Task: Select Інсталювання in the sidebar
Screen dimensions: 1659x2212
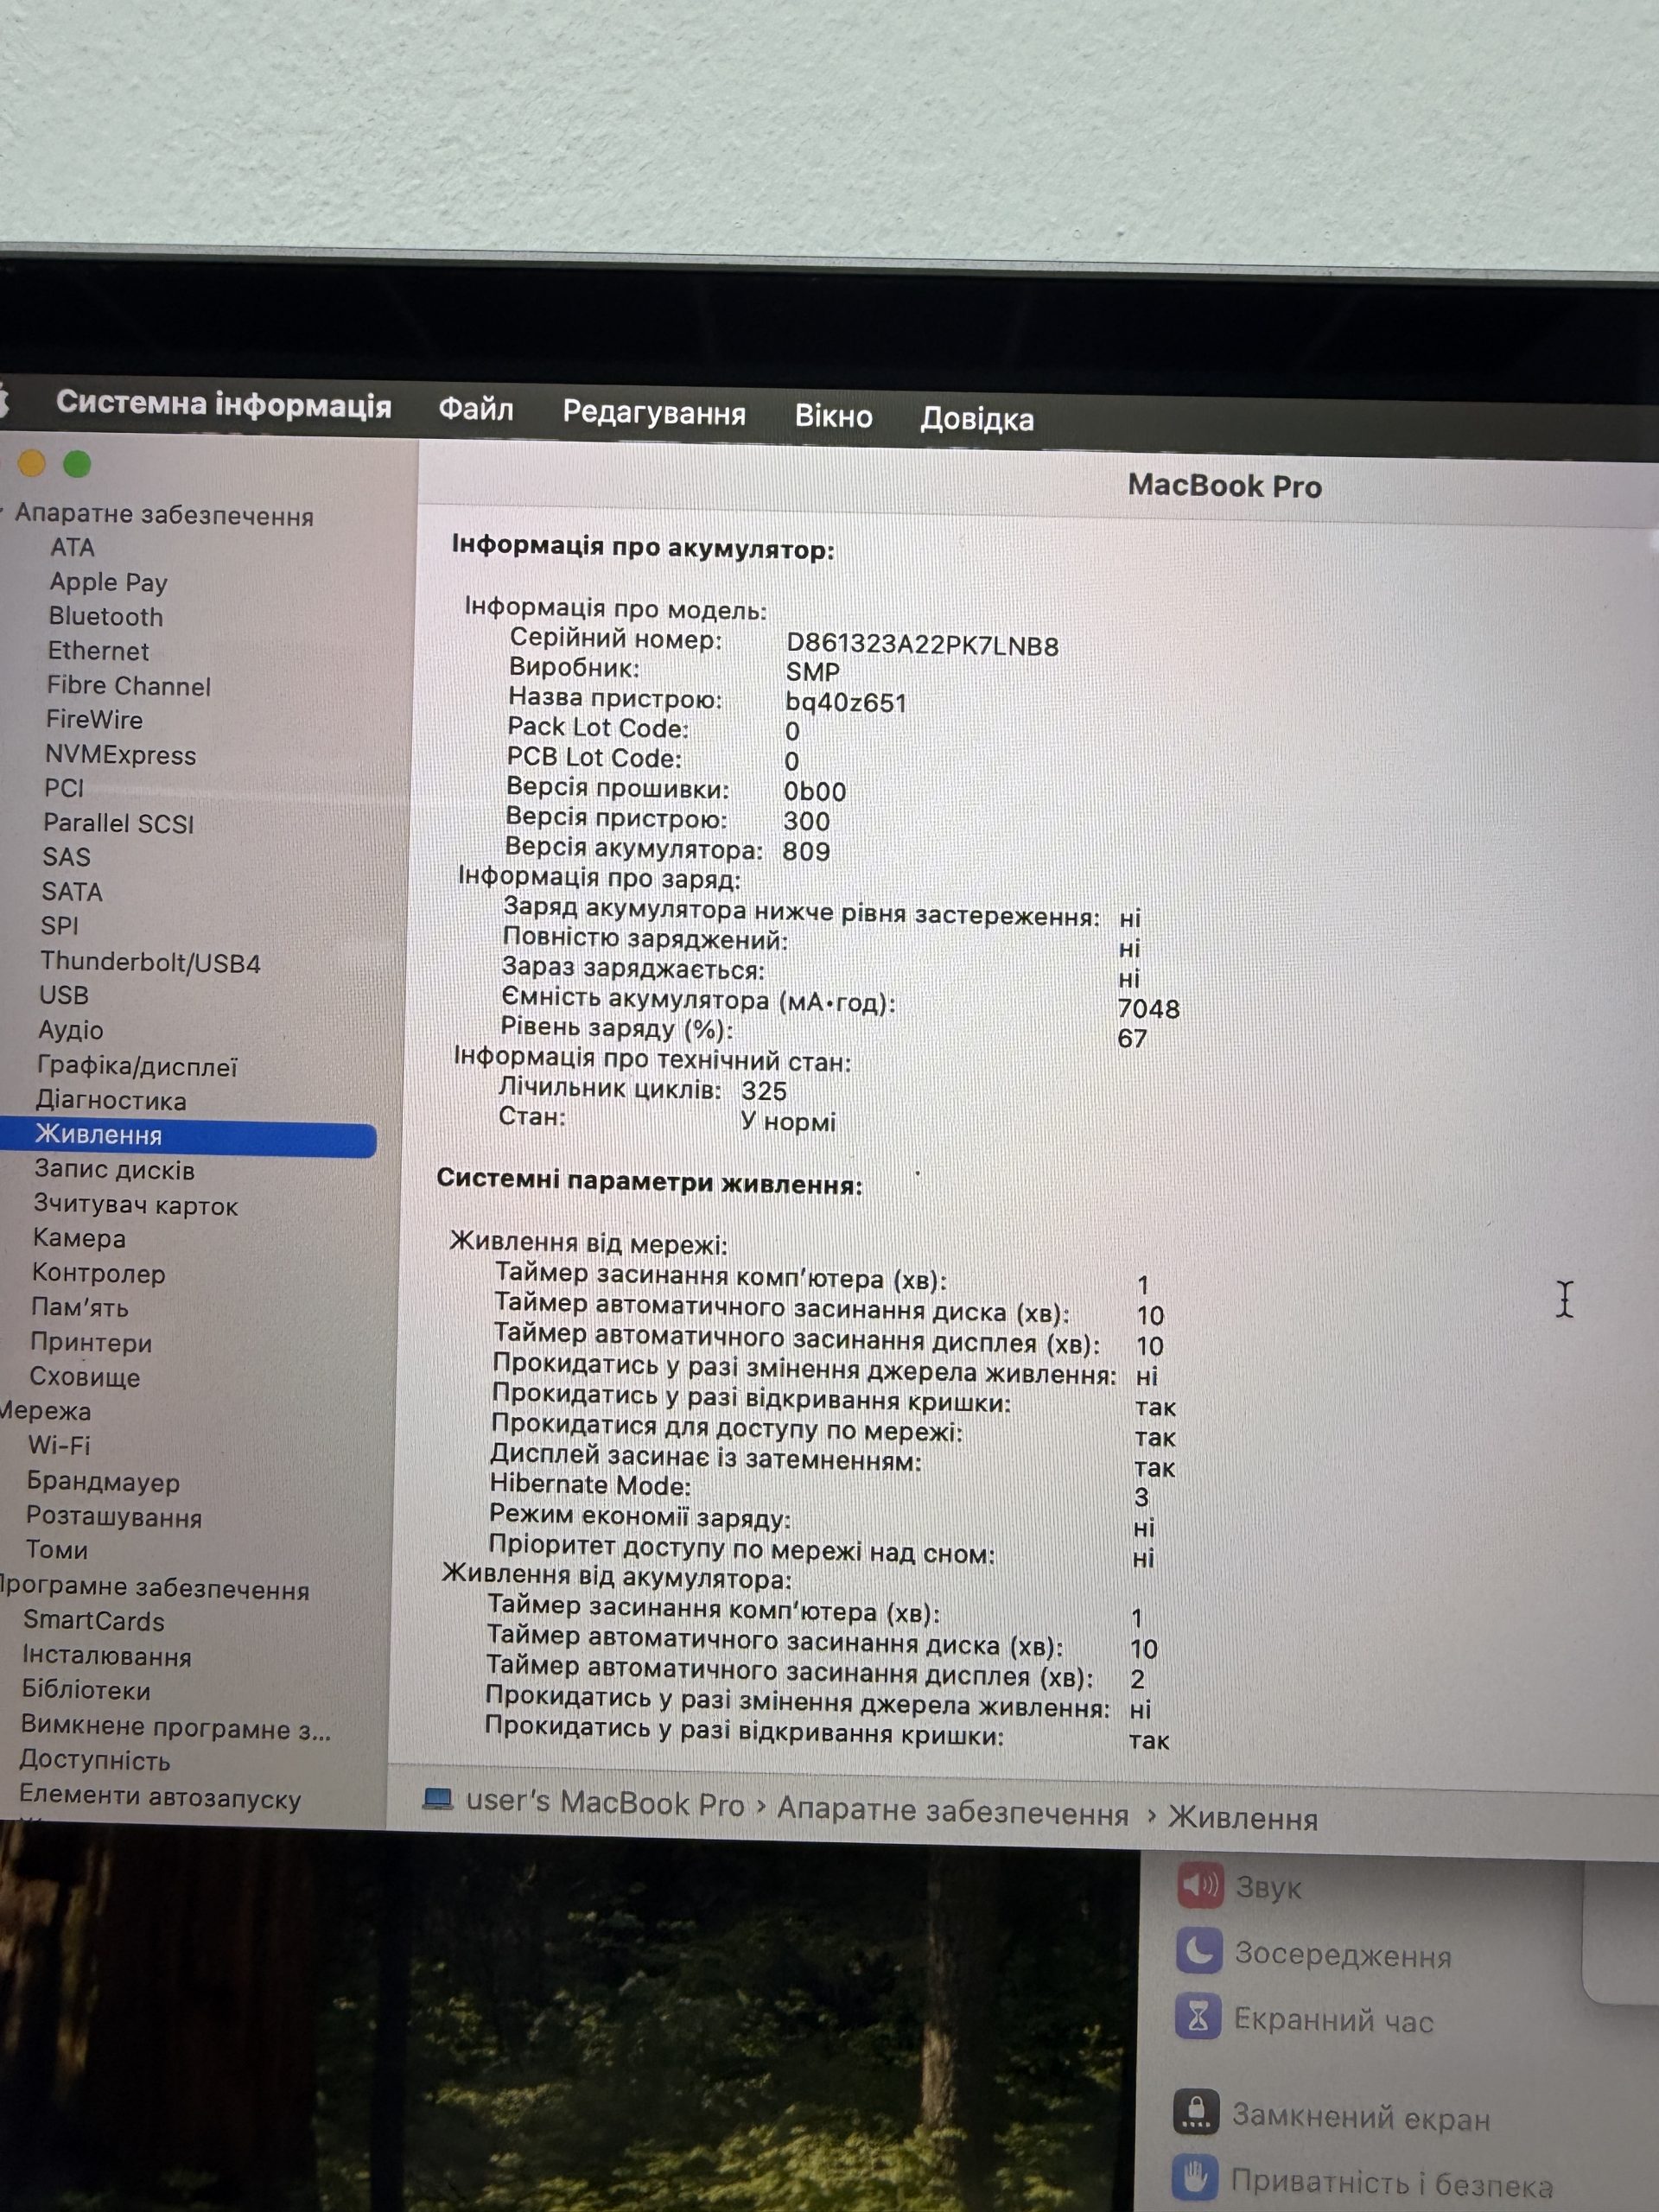Action: (106, 1656)
